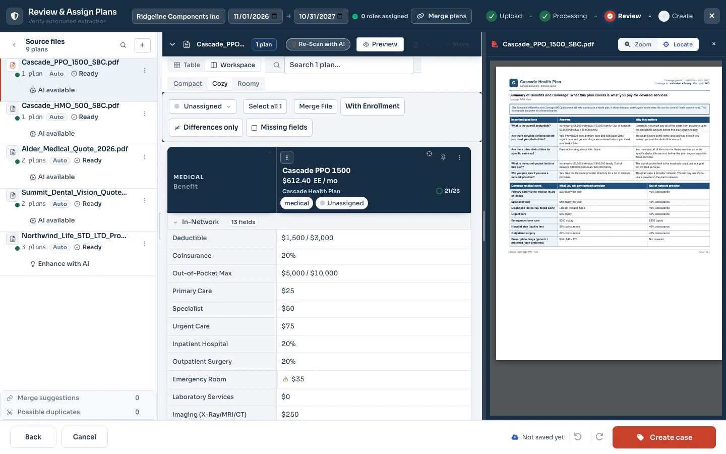Click Re-Scan with AI button
The height and width of the screenshot is (454, 726).
(x=319, y=44)
